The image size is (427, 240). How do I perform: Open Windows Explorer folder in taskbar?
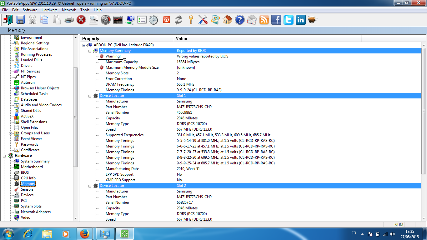(47, 234)
